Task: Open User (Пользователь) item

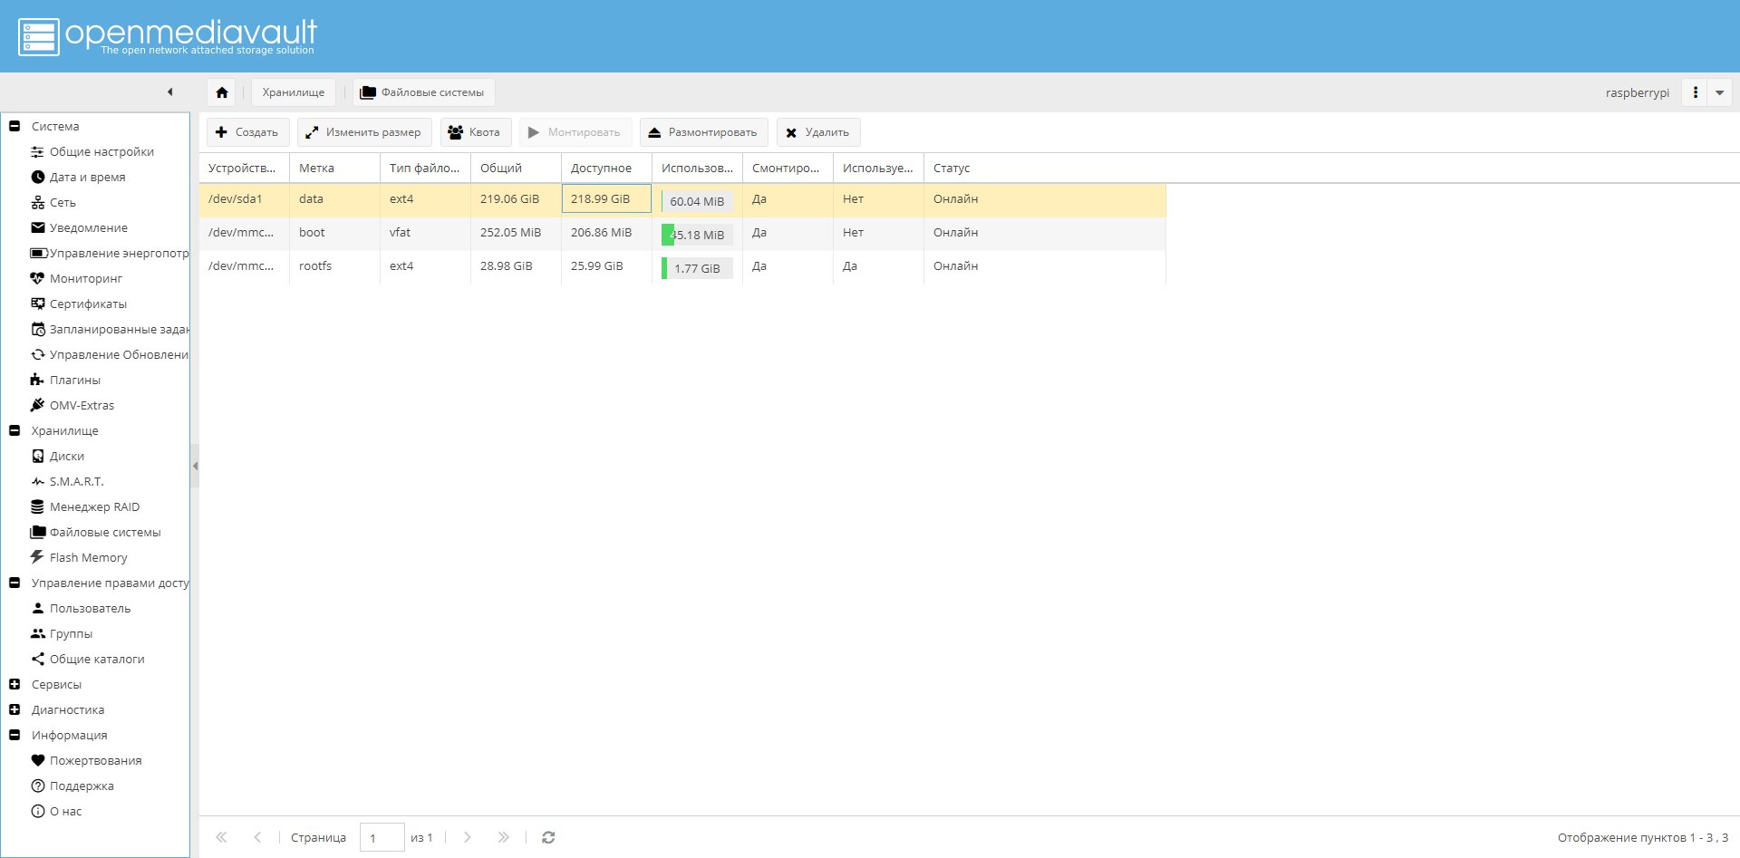Action: (x=90, y=609)
